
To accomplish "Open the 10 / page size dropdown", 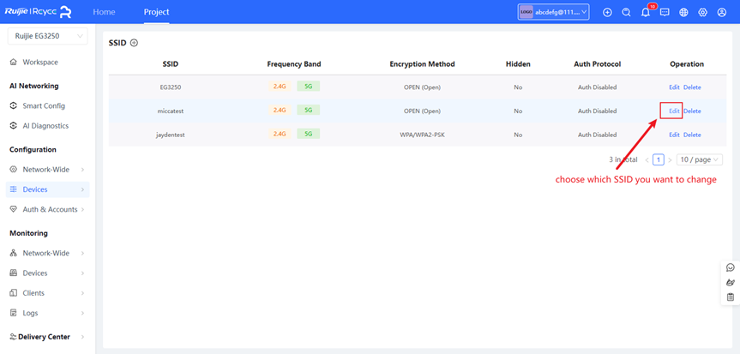I will coord(699,159).
